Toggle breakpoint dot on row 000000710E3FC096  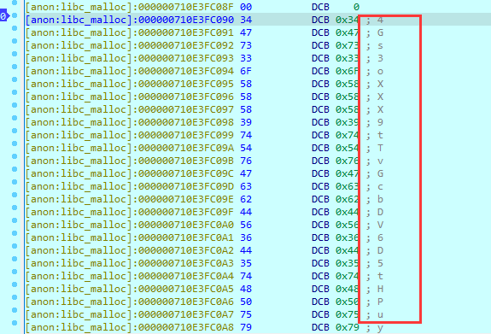coord(15,92)
